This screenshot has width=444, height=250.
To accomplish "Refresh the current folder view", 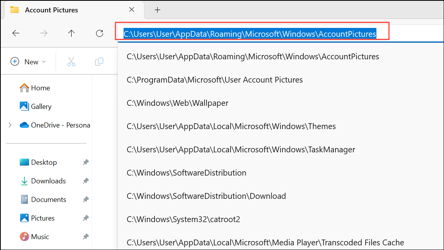I will click(x=100, y=33).
